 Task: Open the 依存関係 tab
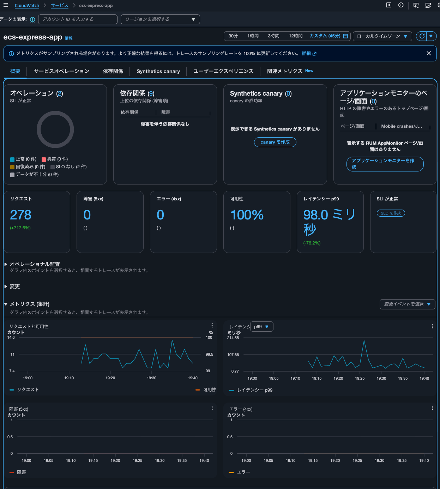113,71
